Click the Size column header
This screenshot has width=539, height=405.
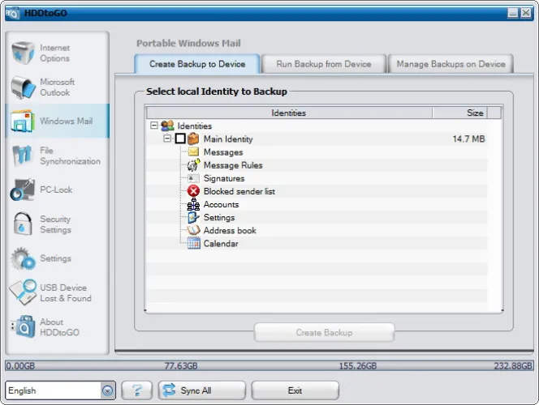point(460,113)
